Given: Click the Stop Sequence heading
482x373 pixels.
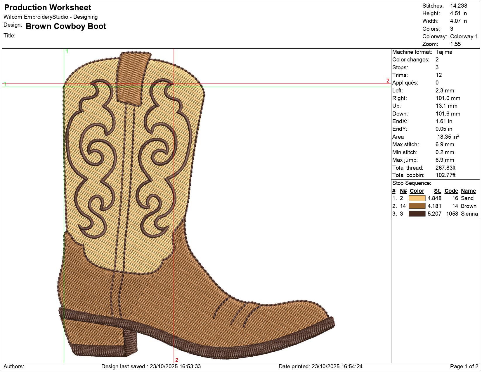Looking at the screenshot, I should 412,183.
